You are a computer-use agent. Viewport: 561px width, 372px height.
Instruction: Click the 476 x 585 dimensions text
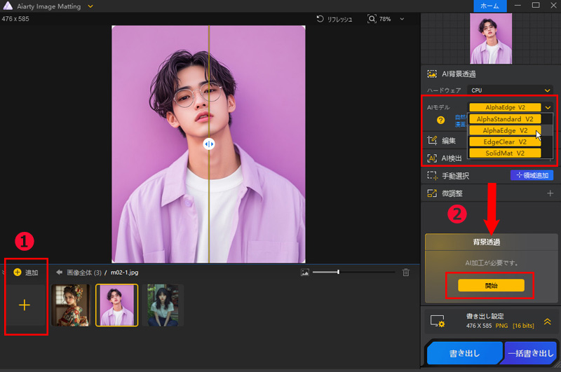click(x=15, y=19)
